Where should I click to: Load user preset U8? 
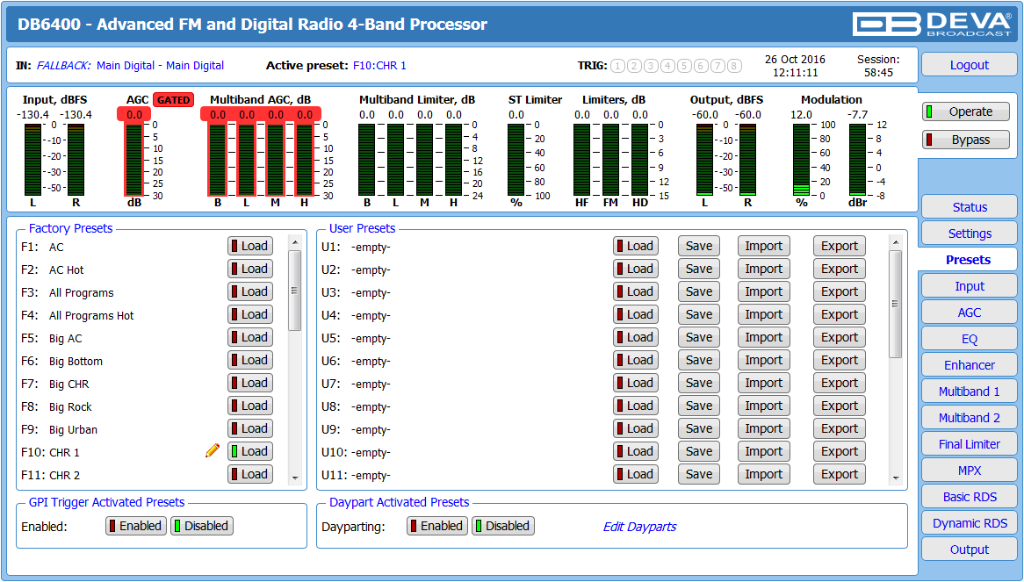(636, 406)
